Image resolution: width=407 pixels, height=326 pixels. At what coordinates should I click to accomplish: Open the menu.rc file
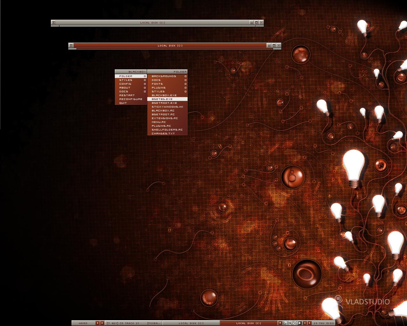point(167,122)
